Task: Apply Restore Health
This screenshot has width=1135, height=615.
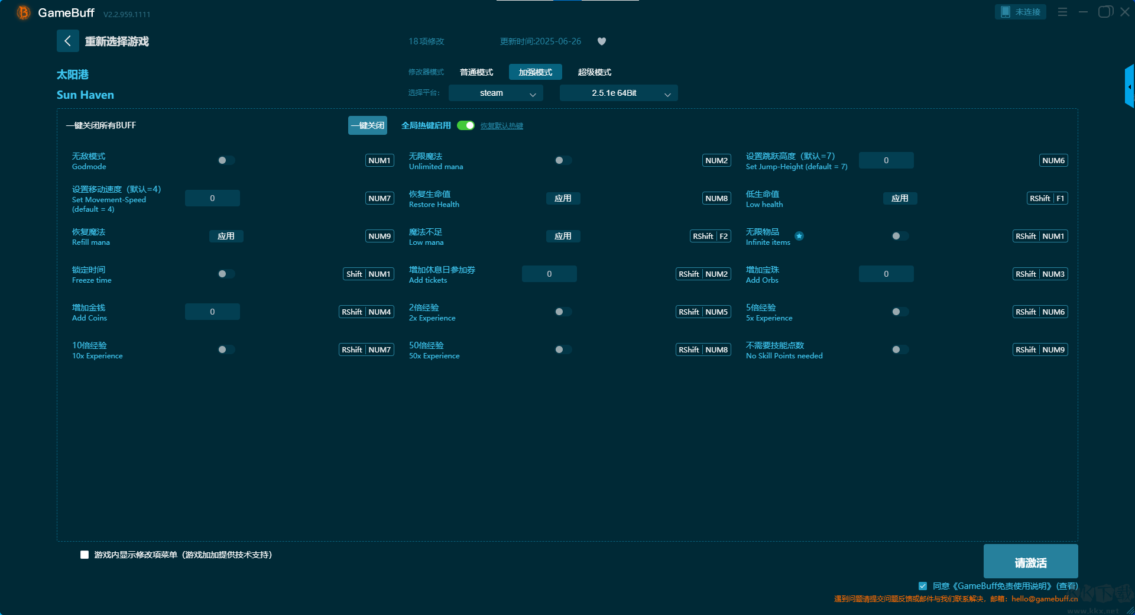Action: click(563, 198)
